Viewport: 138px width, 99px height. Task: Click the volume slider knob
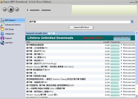click(x=41, y=10)
